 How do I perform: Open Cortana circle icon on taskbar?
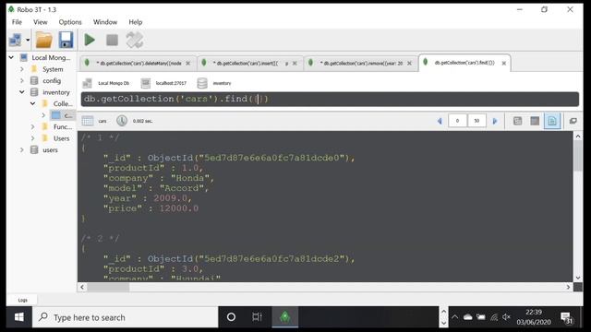(231, 317)
